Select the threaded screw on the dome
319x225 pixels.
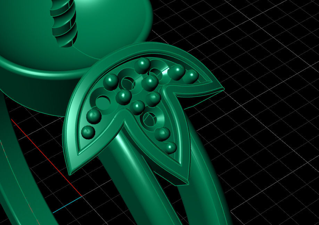coord(64,23)
